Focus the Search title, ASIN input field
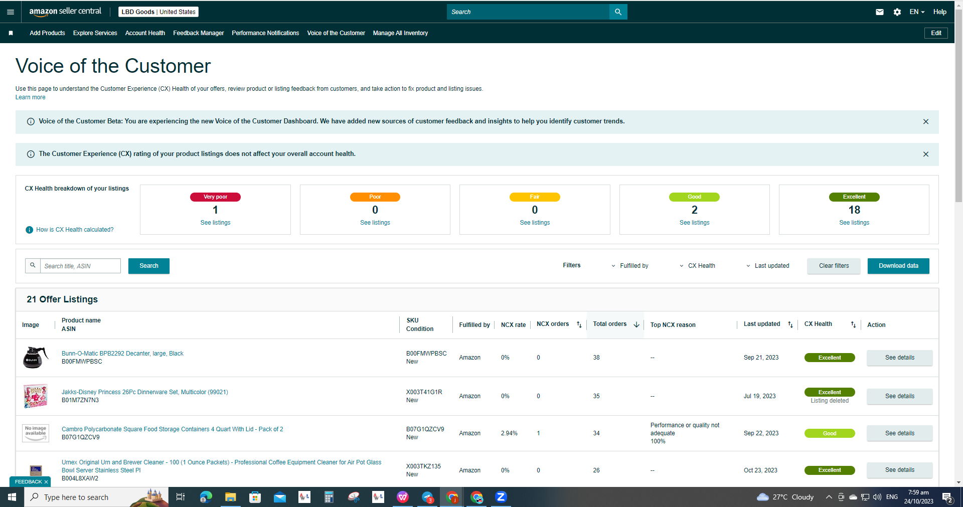Screen dimensions: 963x507 coord(81,266)
